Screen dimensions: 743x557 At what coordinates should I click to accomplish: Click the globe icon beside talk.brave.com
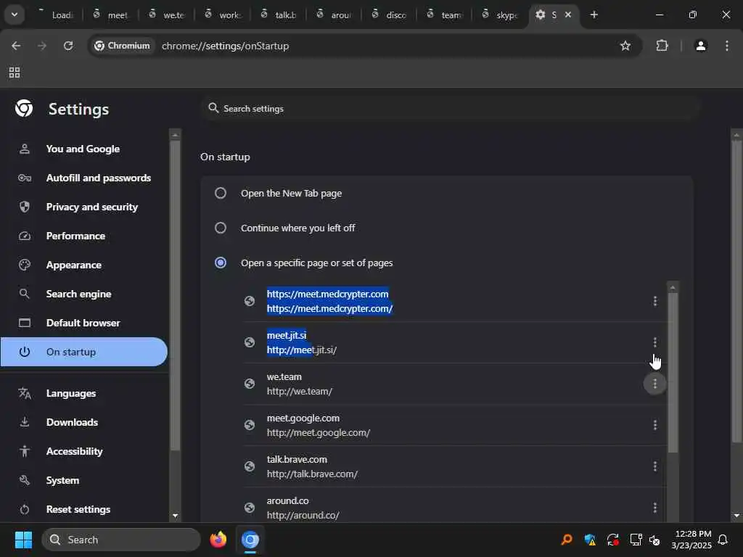click(250, 466)
